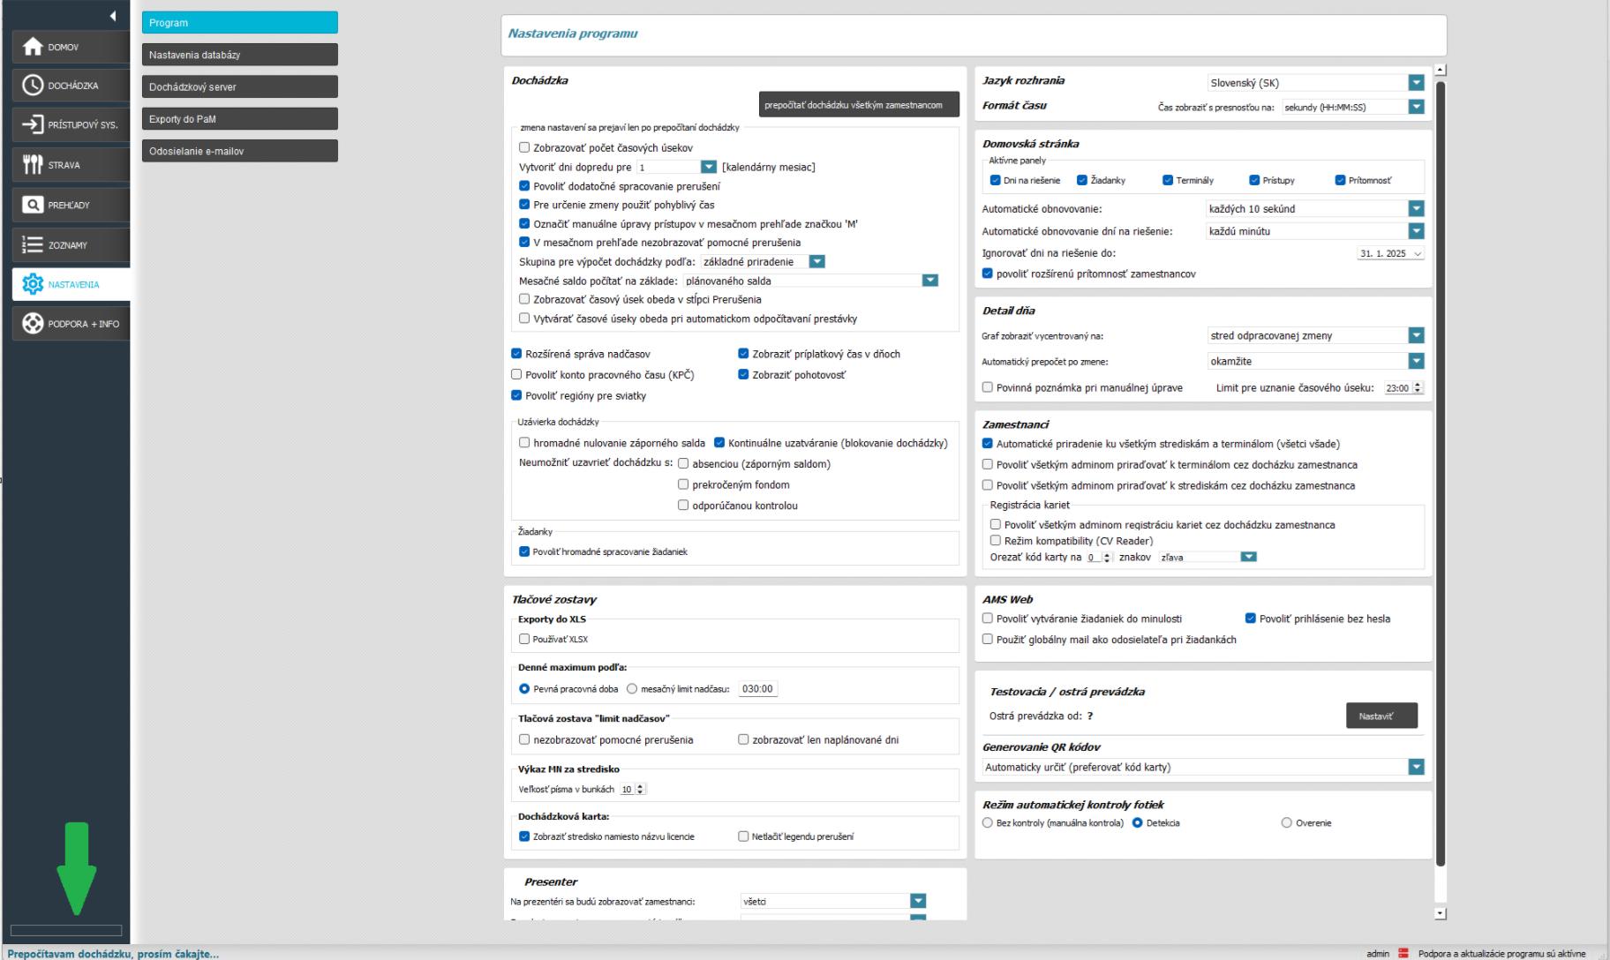Click the Podpora + Info lifebuoy icon
The height and width of the screenshot is (960, 1610).
[x=33, y=324]
